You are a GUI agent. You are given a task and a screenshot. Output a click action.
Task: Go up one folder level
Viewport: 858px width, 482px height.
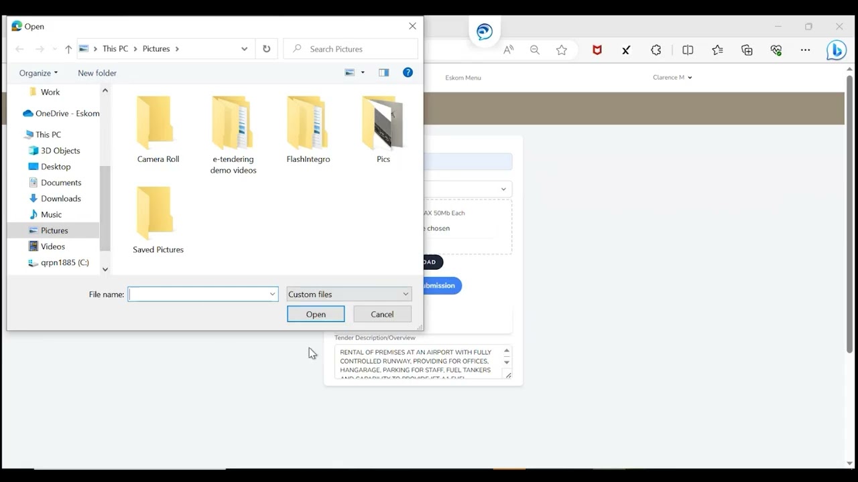pyautogui.click(x=68, y=49)
